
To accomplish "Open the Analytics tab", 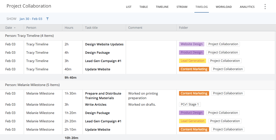I will coord(247,7).
